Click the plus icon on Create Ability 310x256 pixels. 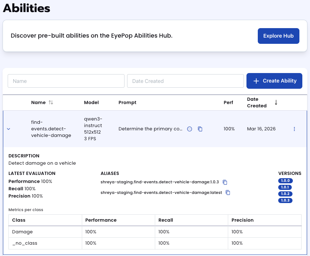tap(256, 81)
